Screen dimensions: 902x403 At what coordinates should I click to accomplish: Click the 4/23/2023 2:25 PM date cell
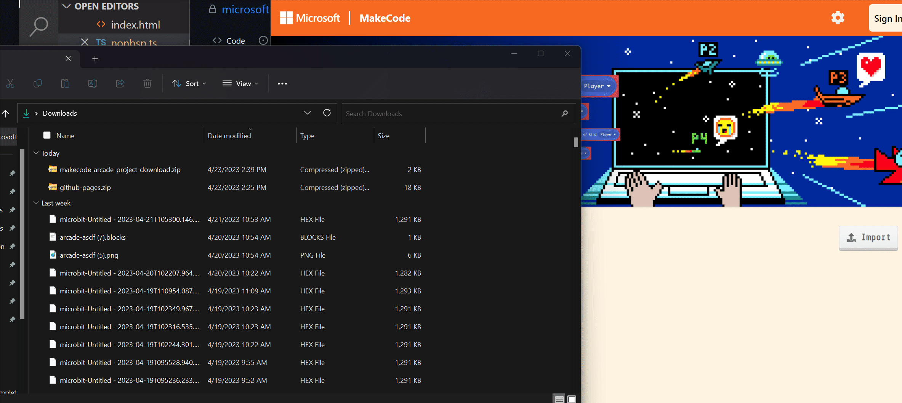237,187
